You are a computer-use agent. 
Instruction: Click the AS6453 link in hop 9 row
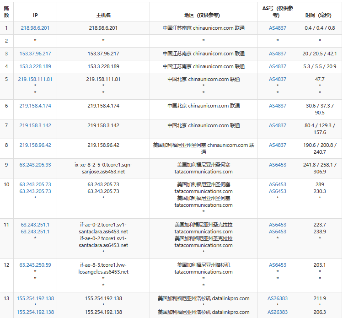point(278,165)
